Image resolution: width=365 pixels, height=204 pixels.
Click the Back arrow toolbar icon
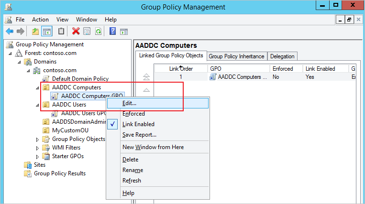click(10, 32)
